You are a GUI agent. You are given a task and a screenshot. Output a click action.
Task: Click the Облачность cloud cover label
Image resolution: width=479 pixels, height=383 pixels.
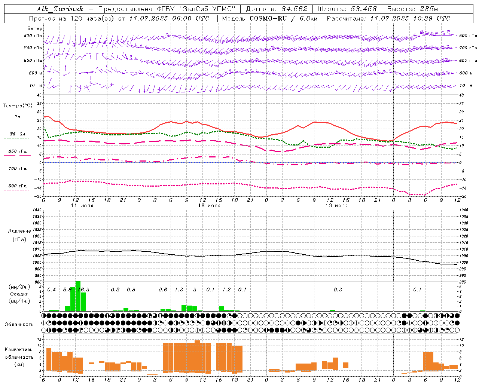[x=19, y=325]
